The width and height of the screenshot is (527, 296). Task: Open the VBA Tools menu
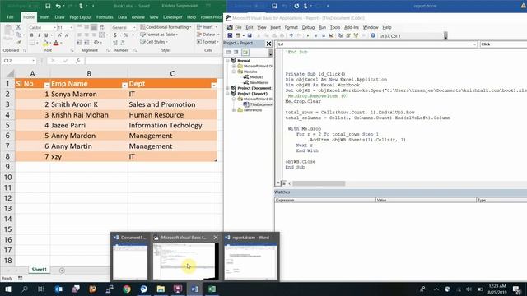click(335, 27)
